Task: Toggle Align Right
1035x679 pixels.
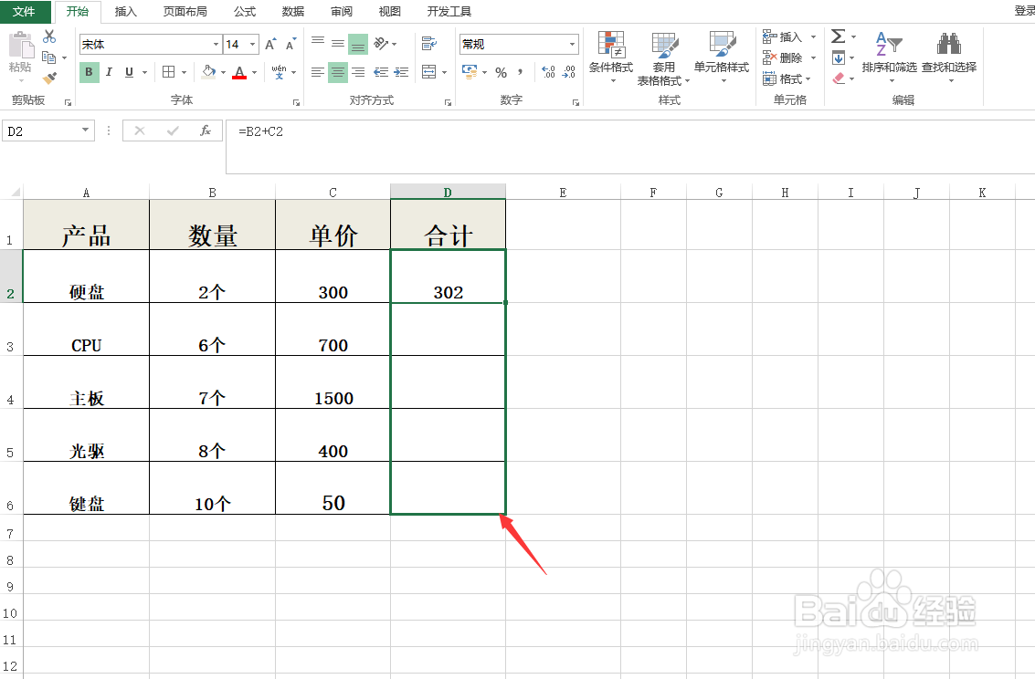Action: coord(358,72)
